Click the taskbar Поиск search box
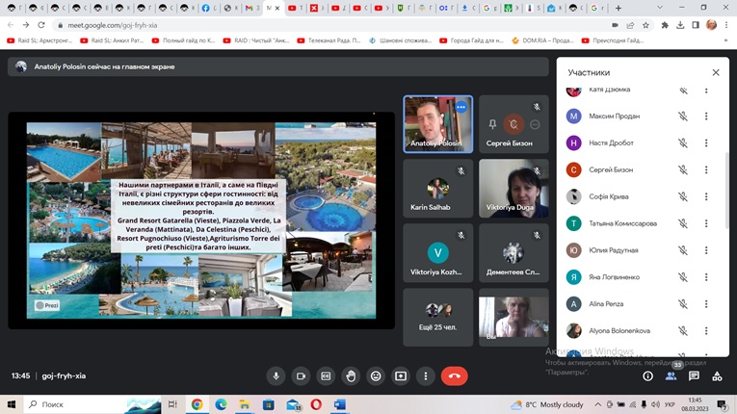Screen dimensions: 737x414 (92, 404)
